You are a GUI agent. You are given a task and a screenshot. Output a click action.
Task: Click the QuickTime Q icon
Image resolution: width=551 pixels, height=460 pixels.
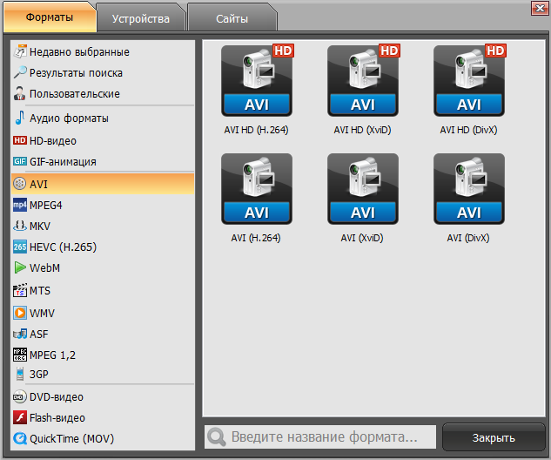click(20, 438)
